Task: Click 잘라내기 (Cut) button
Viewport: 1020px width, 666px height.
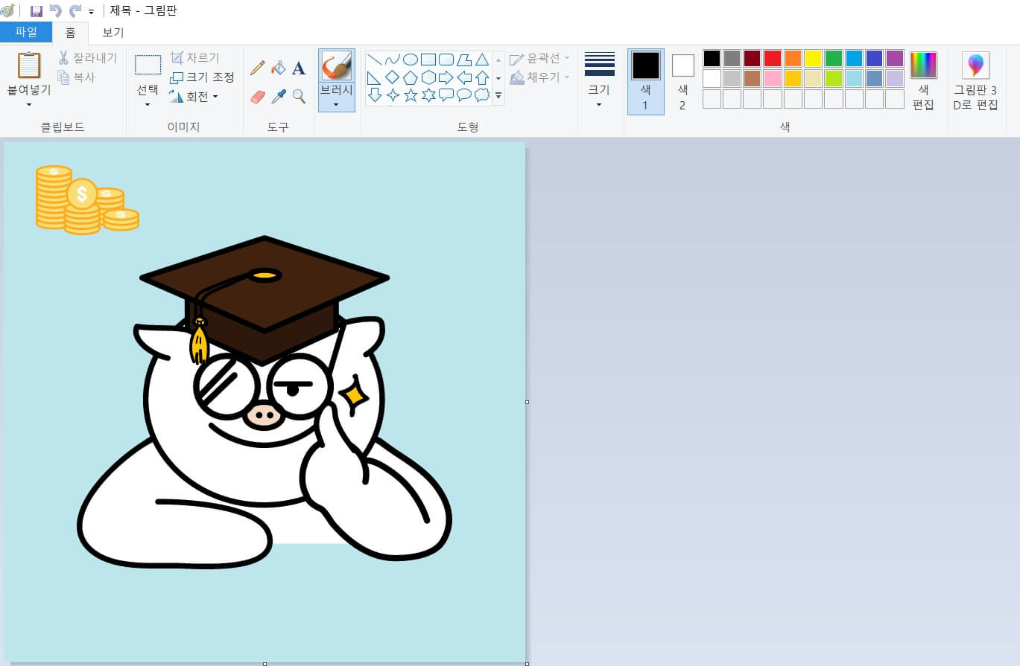Action: [x=87, y=58]
